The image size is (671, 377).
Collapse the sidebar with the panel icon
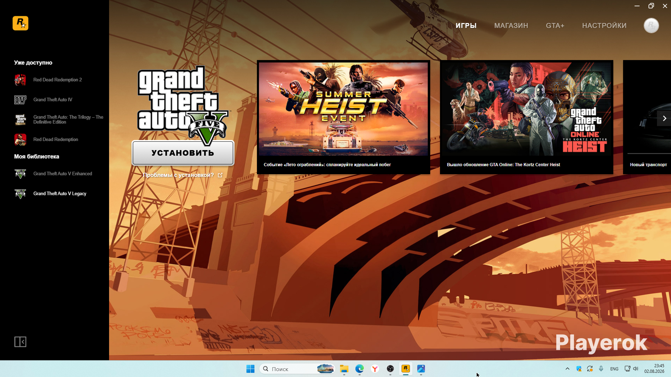click(20, 342)
